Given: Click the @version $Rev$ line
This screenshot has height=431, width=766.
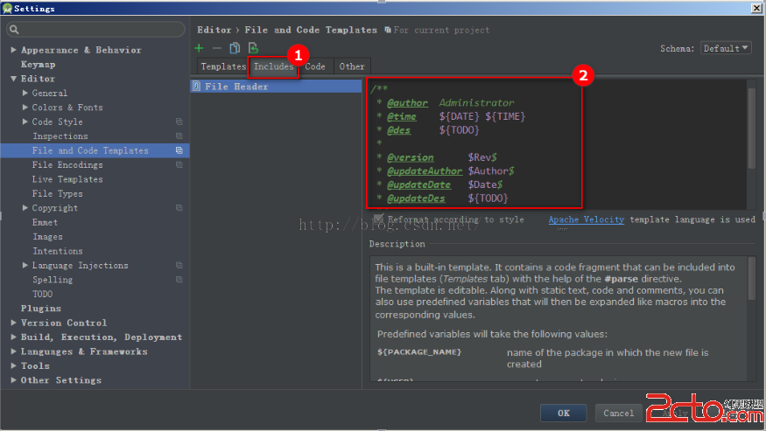Looking at the screenshot, I should (437, 157).
